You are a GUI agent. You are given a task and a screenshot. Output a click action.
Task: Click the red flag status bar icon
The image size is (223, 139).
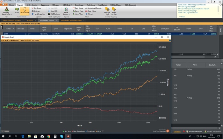(184, 131)
